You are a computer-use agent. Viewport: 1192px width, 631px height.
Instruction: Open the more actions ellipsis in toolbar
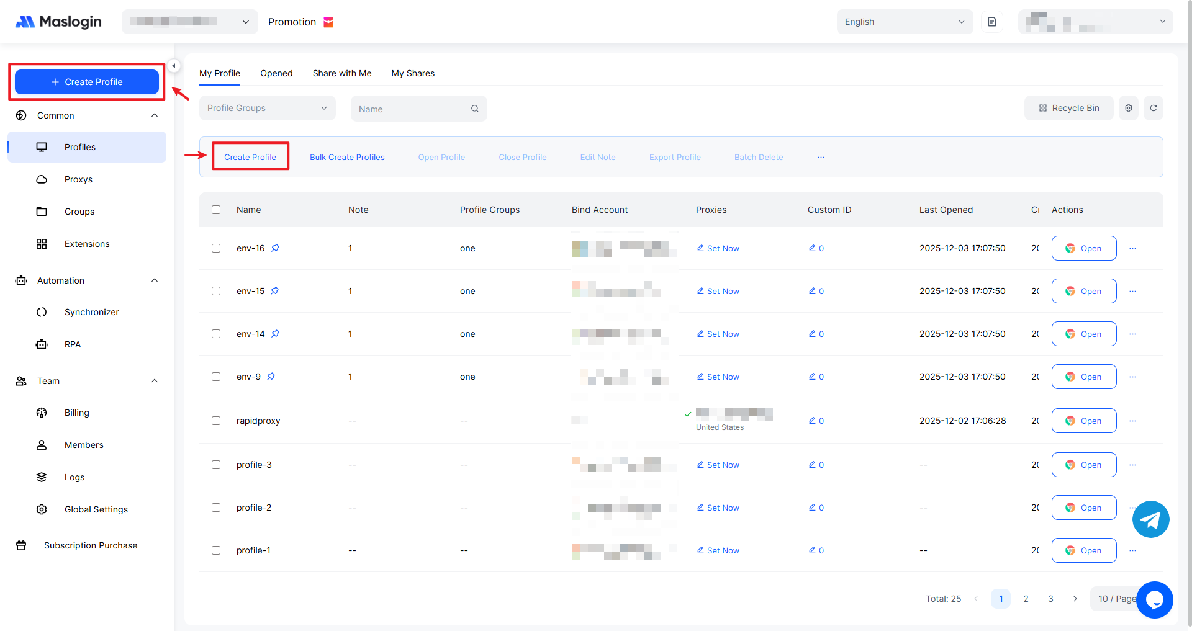(x=821, y=158)
